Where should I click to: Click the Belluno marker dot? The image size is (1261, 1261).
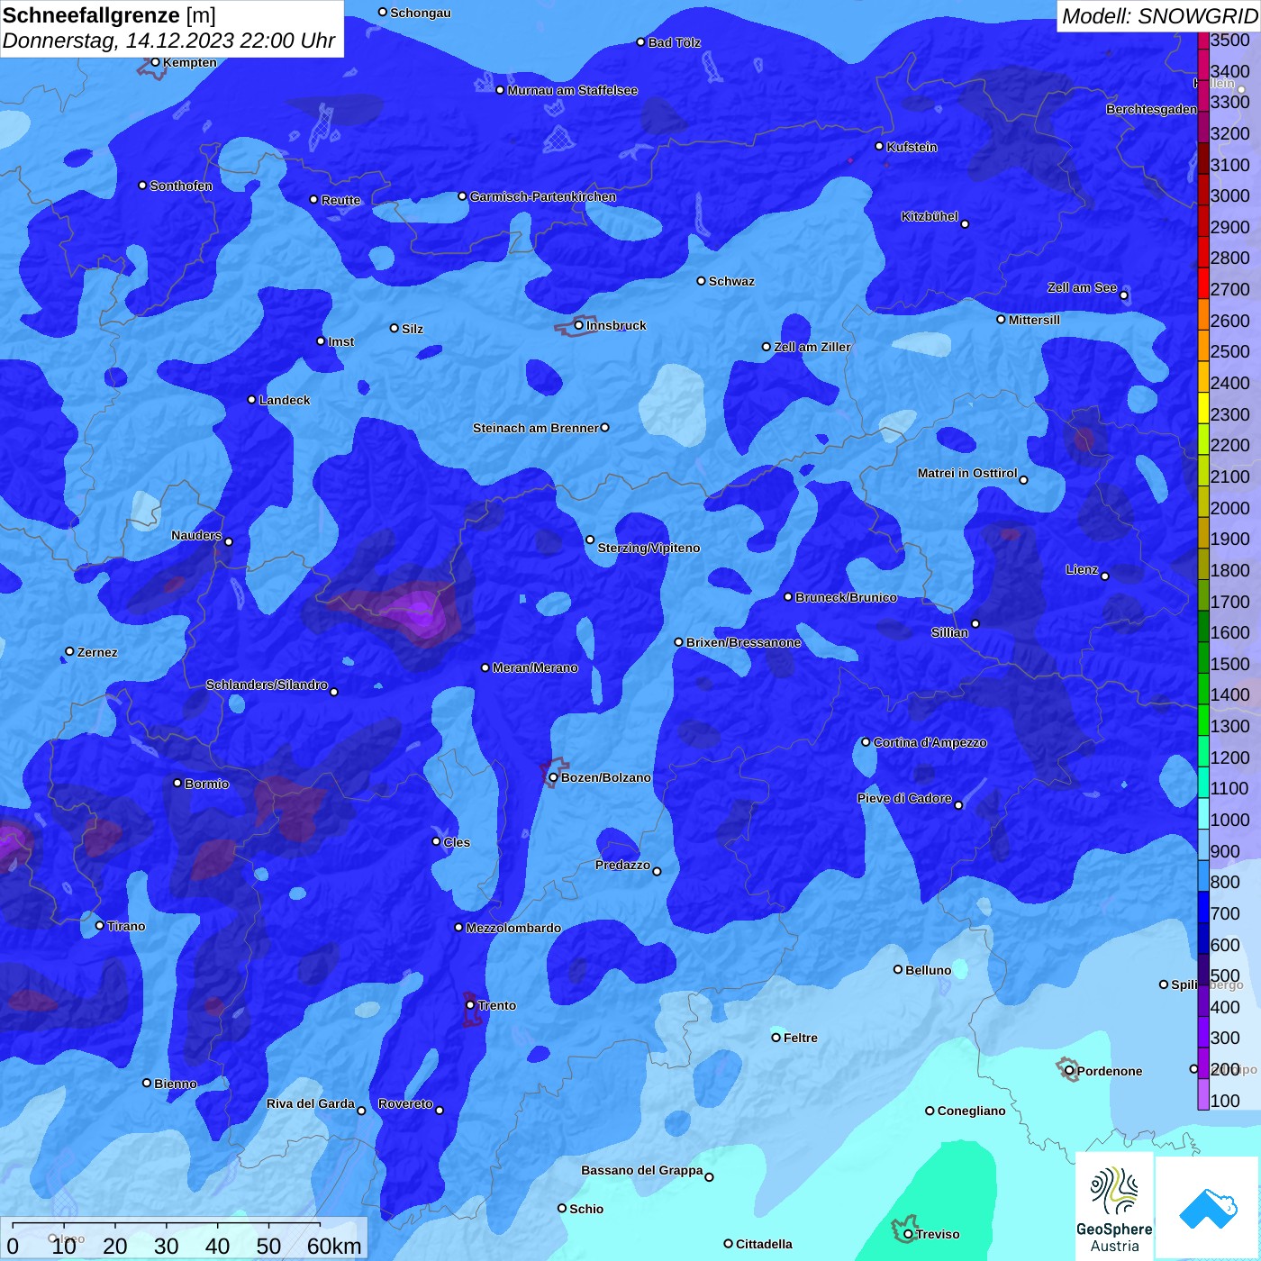pyautogui.click(x=897, y=969)
